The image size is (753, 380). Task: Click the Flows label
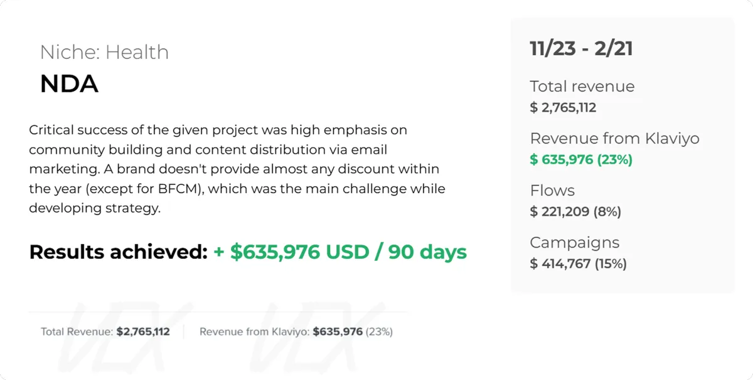552,191
